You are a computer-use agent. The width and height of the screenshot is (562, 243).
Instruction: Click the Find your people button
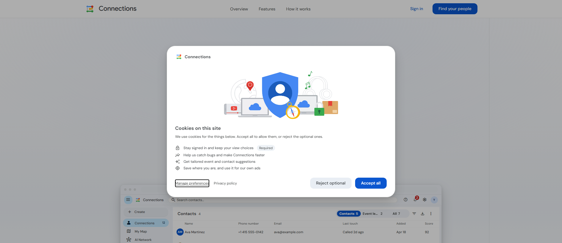(x=455, y=9)
